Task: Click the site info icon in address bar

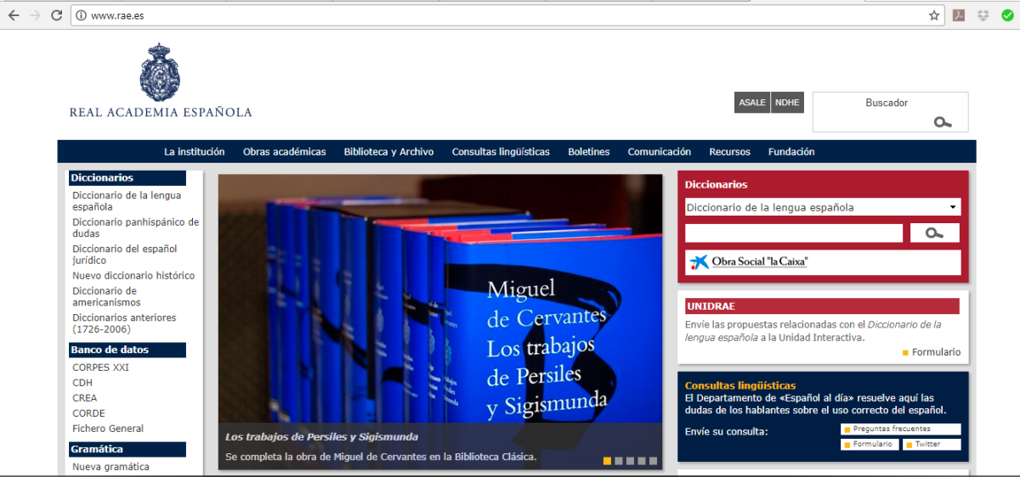Action: 82,15
